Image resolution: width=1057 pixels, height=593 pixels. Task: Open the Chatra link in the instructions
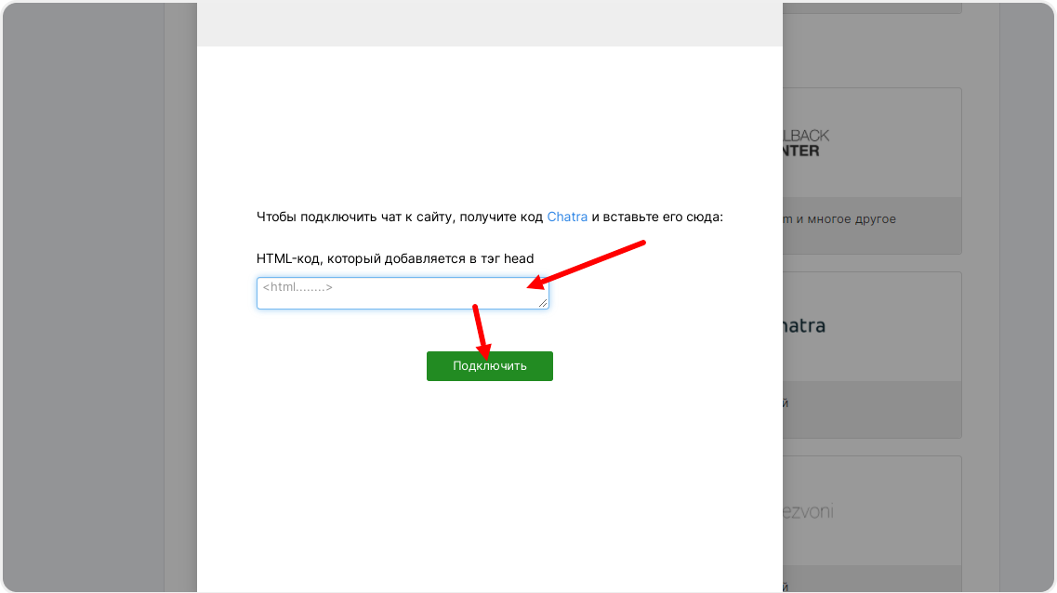pos(567,217)
